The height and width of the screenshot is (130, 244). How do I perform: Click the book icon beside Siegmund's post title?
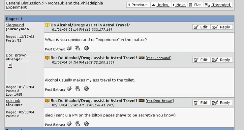[47, 25]
